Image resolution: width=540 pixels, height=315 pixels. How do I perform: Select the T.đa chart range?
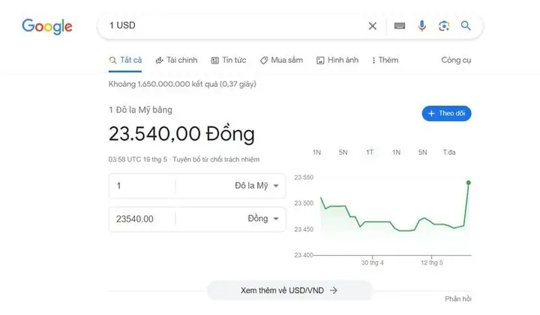point(449,152)
